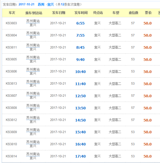Click 苏州南站 station link in KS3803 row

pos(33,21)
